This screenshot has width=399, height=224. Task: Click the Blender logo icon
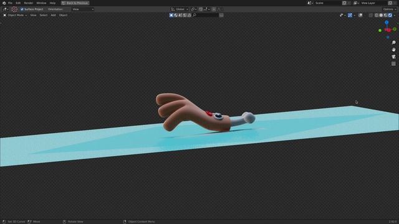[4, 3]
